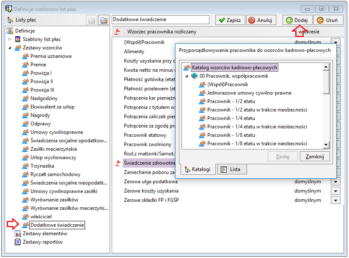Expand the Szablony list płac node
This screenshot has height=258, width=349.
[10, 39]
